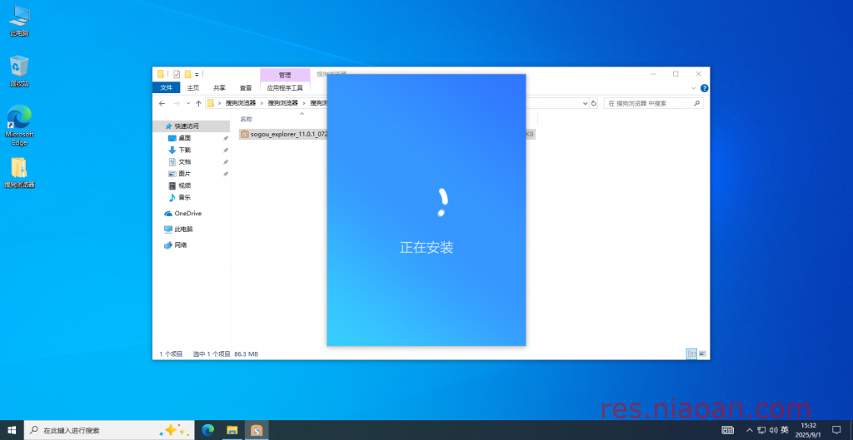Image resolution: width=853 pixels, height=440 pixels.
Task: Open the volume speaker tray icon
Action: pyautogui.click(x=773, y=430)
